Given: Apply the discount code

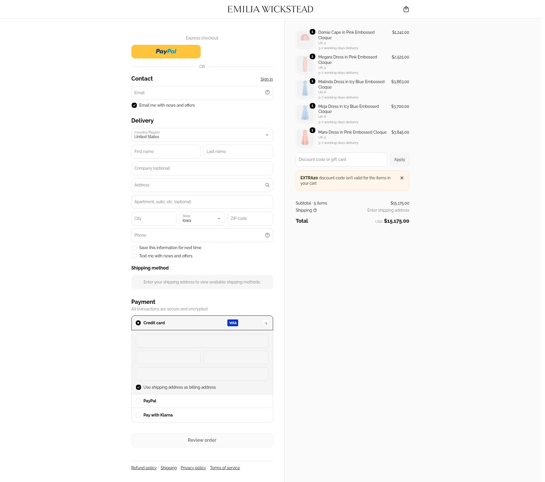Looking at the screenshot, I should (400, 159).
